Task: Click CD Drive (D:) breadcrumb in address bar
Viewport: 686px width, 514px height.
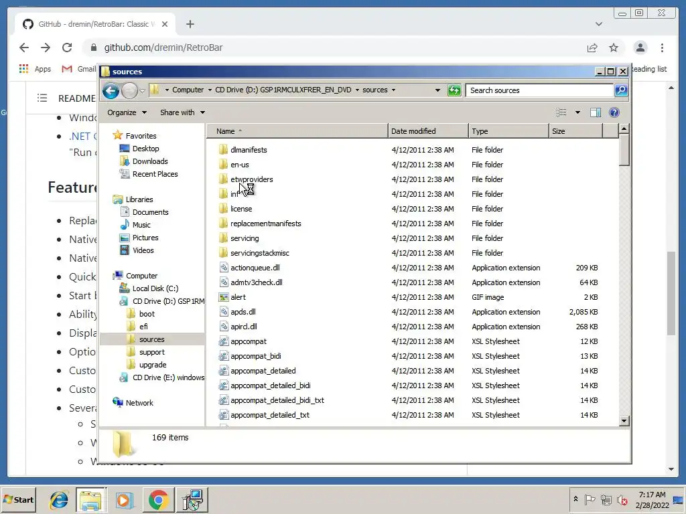Action: [x=283, y=90]
